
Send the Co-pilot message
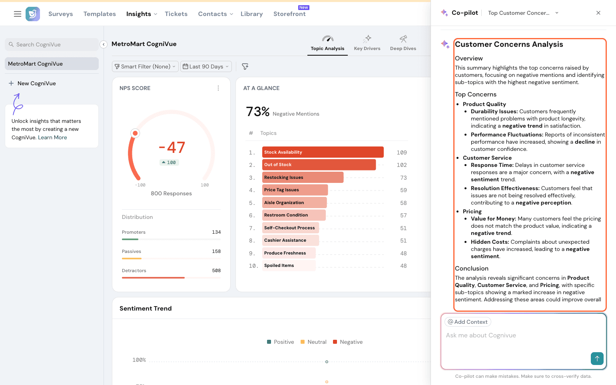coord(597,359)
